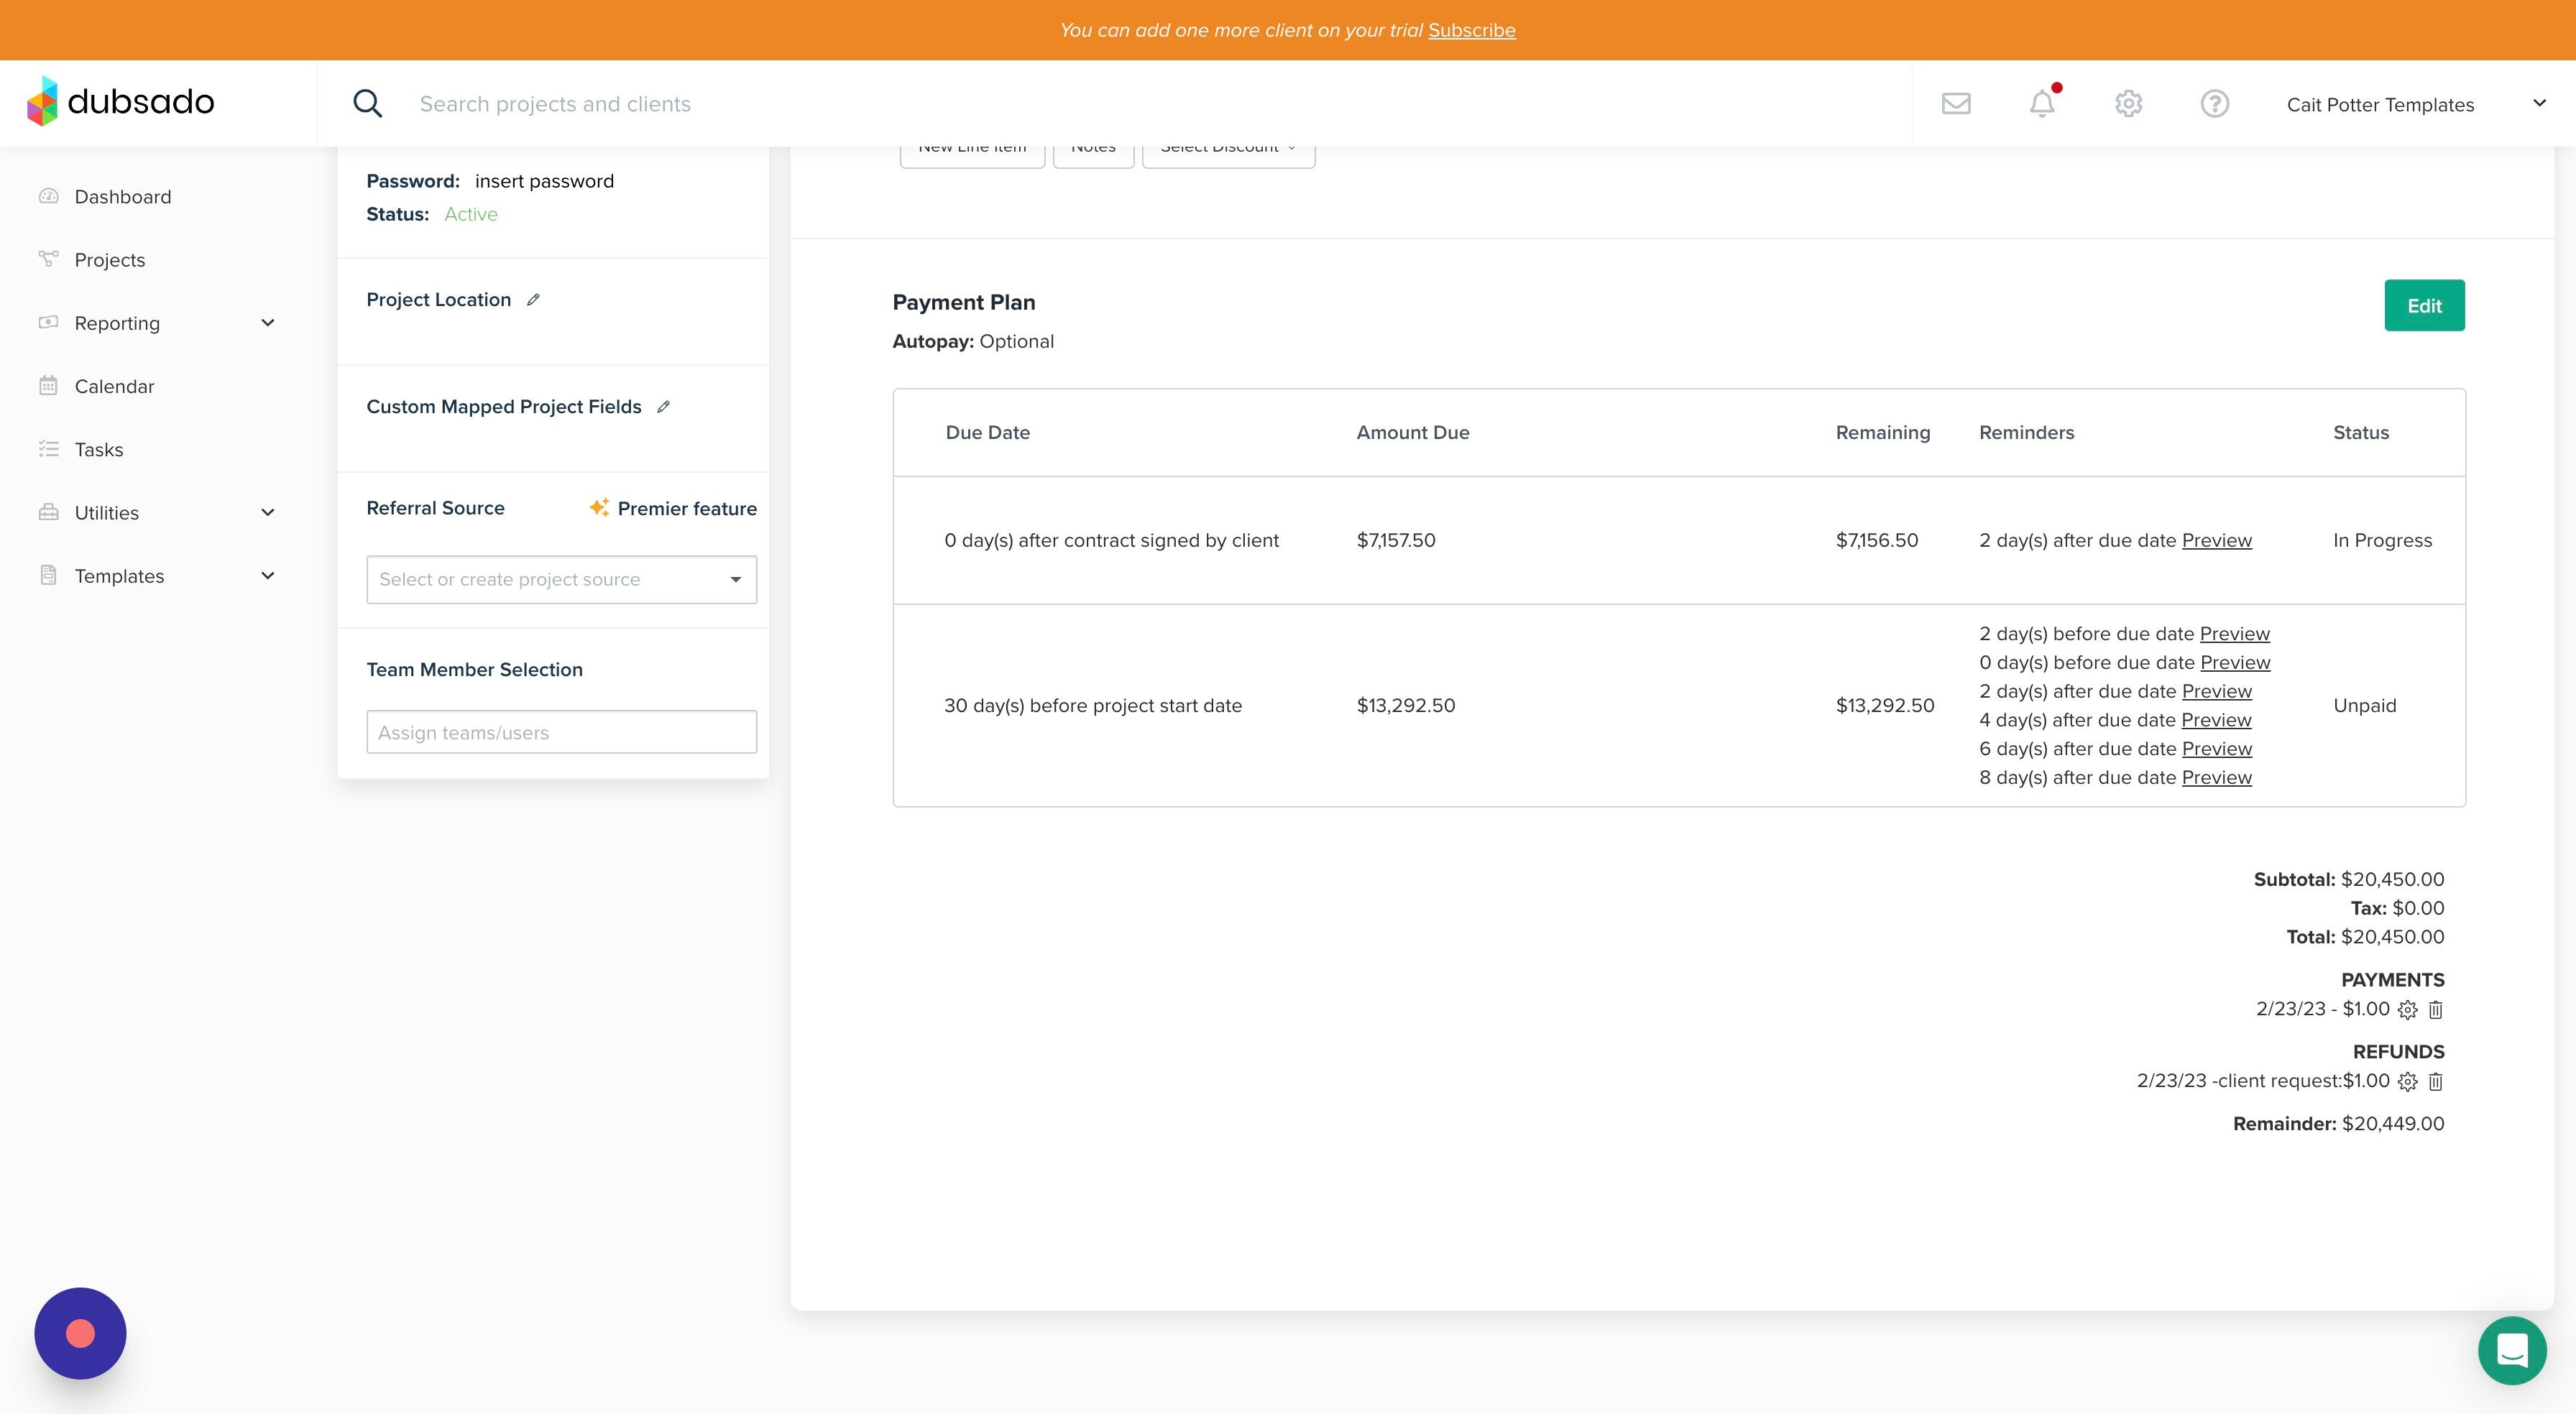
Task: Open gear settings for client request refund
Action: (x=2408, y=1081)
